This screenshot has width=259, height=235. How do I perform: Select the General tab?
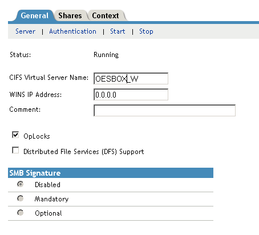(x=35, y=15)
